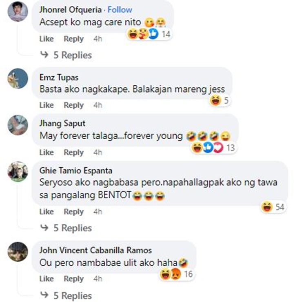
Task: View the 16 reactions on John Vincent's comment
Action: [177, 274]
